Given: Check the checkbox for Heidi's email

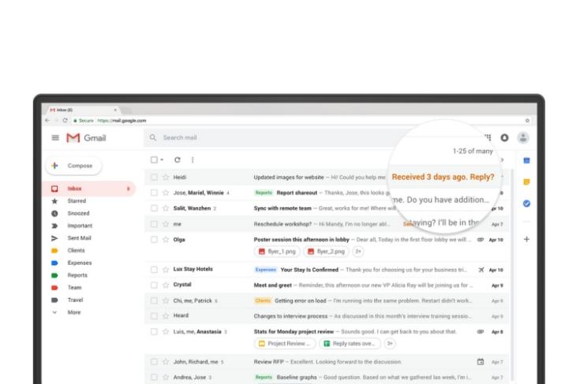Looking at the screenshot, I should (155, 177).
